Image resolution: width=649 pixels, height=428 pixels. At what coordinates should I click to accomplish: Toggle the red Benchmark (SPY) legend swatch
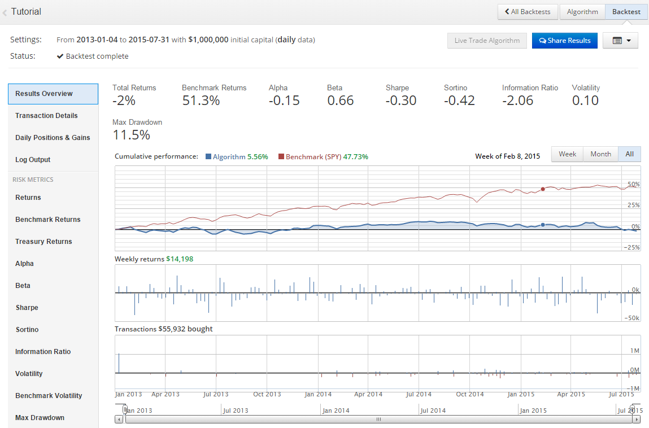point(281,157)
